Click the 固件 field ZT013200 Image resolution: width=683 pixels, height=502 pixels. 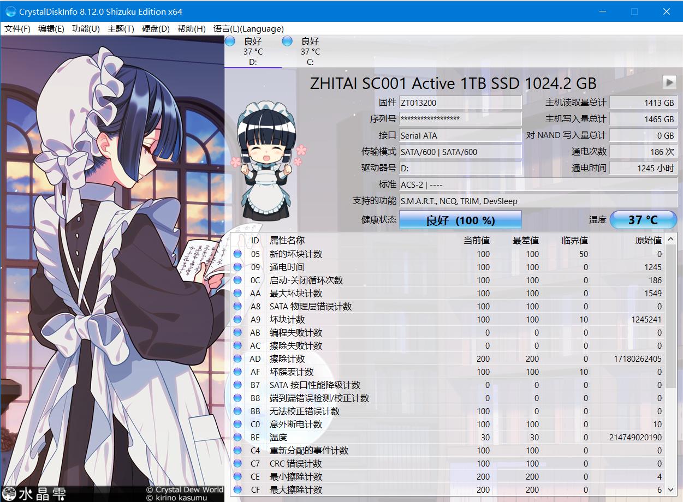(460, 103)
